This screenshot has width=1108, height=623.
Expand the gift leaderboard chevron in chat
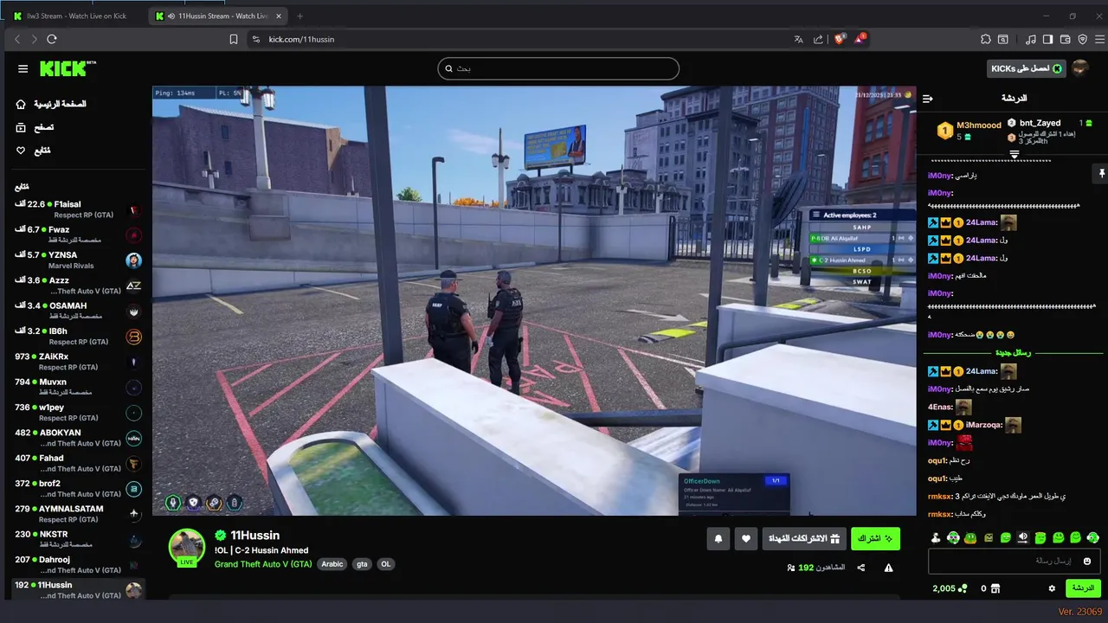tap(1015, 153)
